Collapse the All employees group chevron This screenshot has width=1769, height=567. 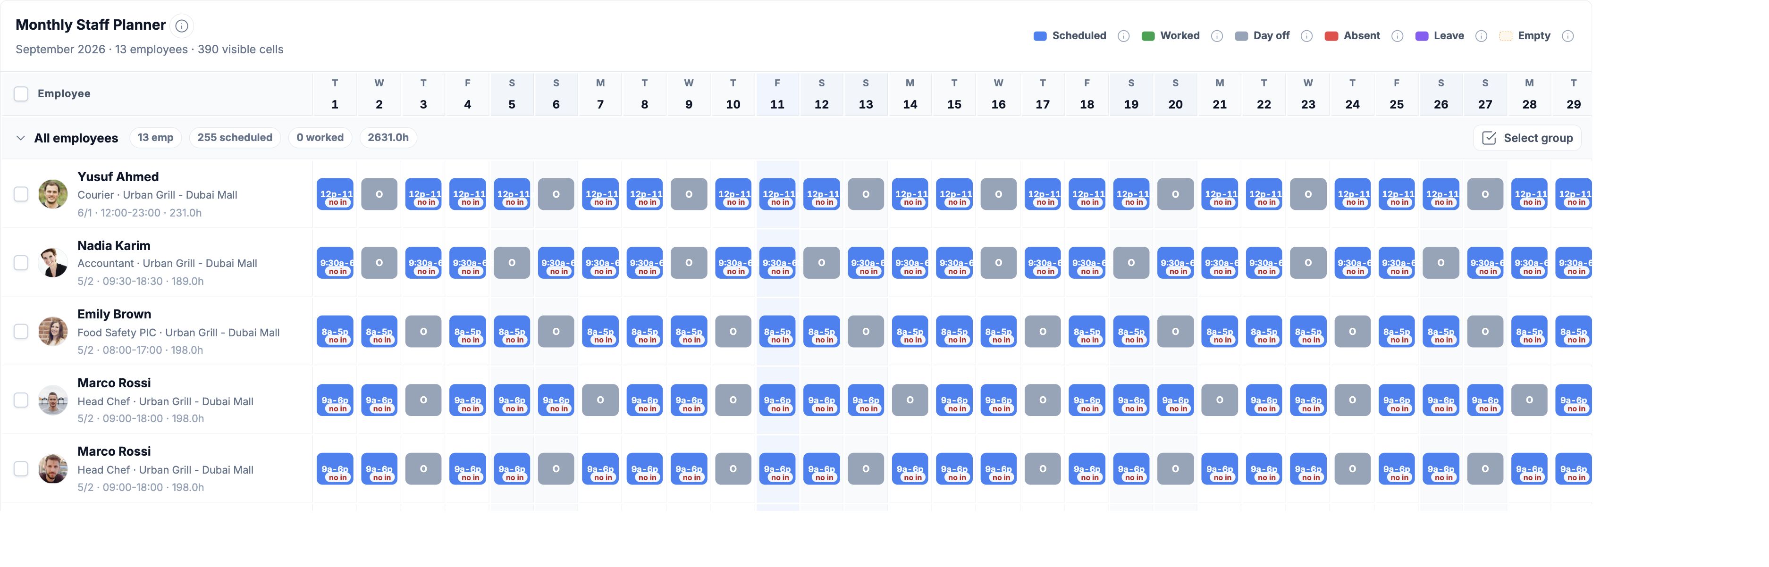pyautogui.click(x=20, y=138)
